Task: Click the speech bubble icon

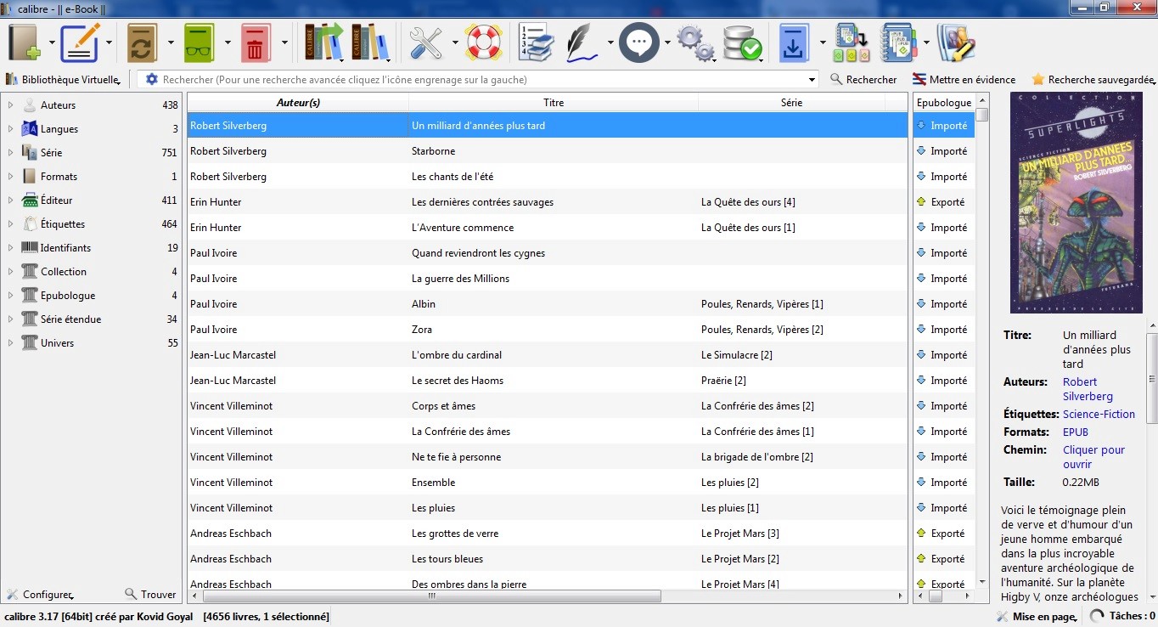Action: pos(639,42)
